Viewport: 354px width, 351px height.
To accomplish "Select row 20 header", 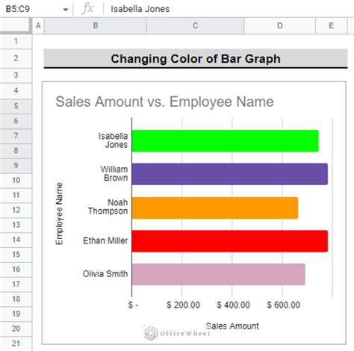I will click(16, 329).
